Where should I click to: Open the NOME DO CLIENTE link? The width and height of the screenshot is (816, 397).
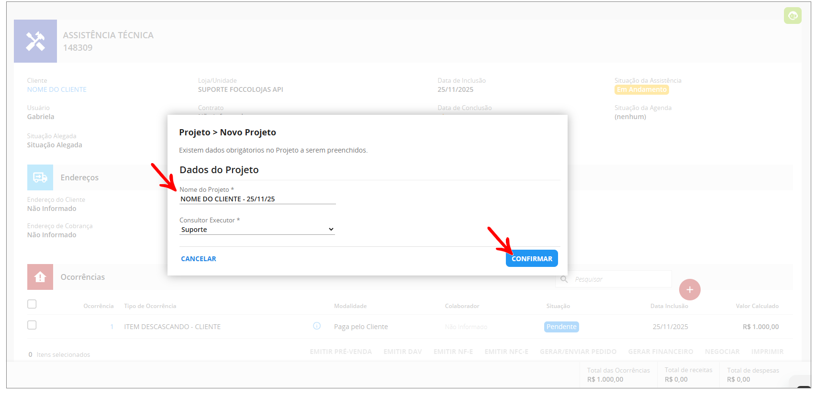[x=57, y=89]
